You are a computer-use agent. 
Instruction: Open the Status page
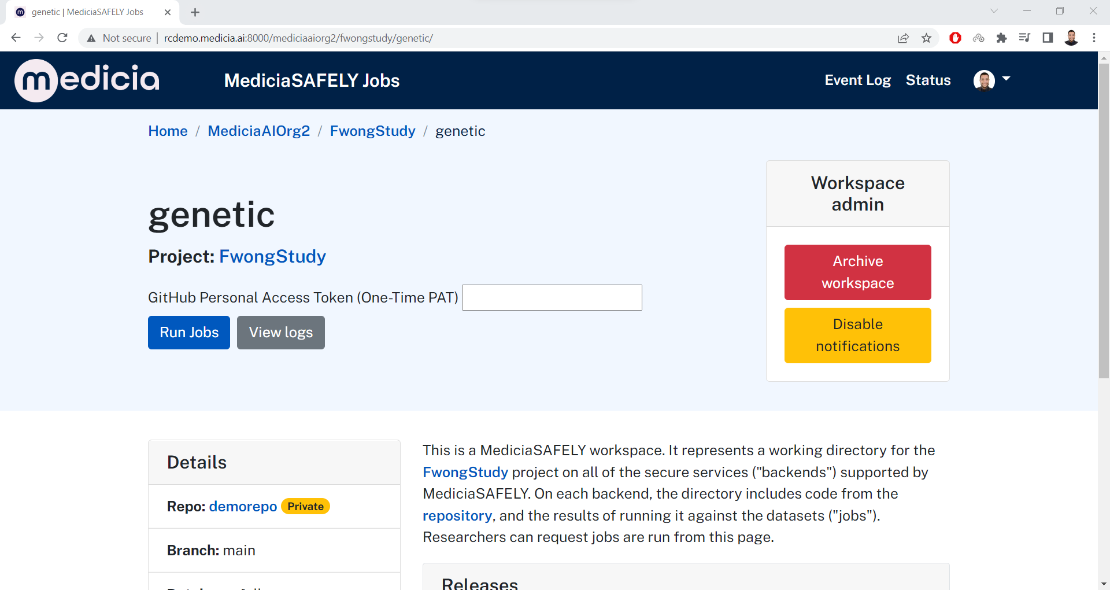coord(928,80)
